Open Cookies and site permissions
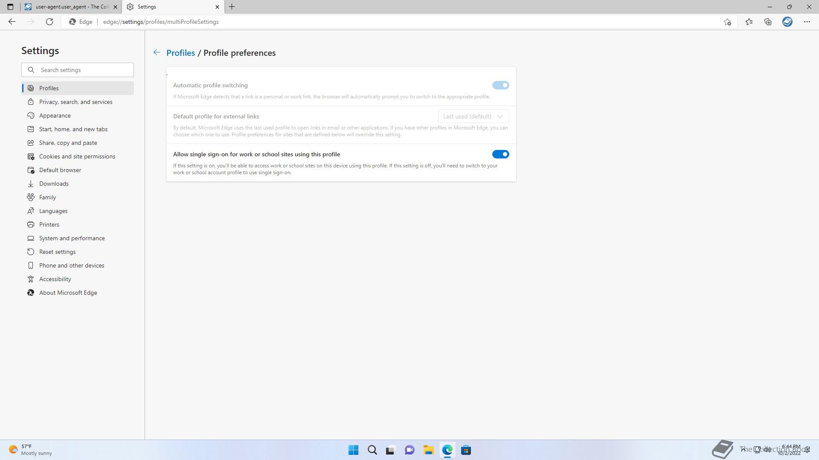819x460 pixels. [x=78, y=156]
